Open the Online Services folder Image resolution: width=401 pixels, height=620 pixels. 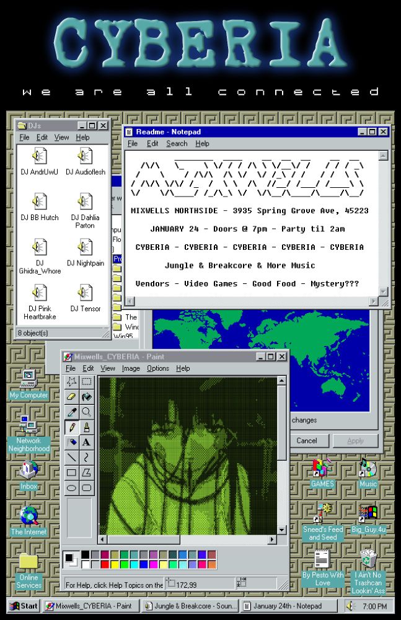[x=29, y=571]
